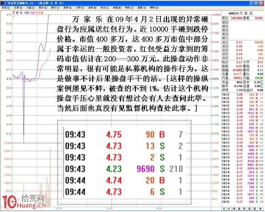265x212 pixels.
Task: Select the 买③ row priced 5.15
Action: (x=242, y=50)
